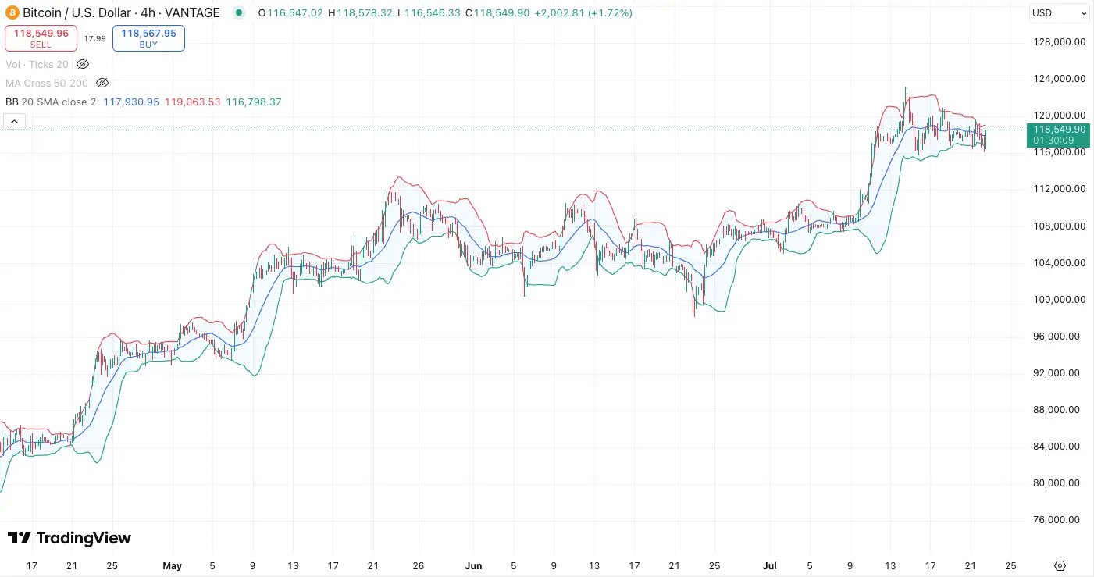
Task: Open the USD currency dropdown
Action: (x=1059, y=13)
